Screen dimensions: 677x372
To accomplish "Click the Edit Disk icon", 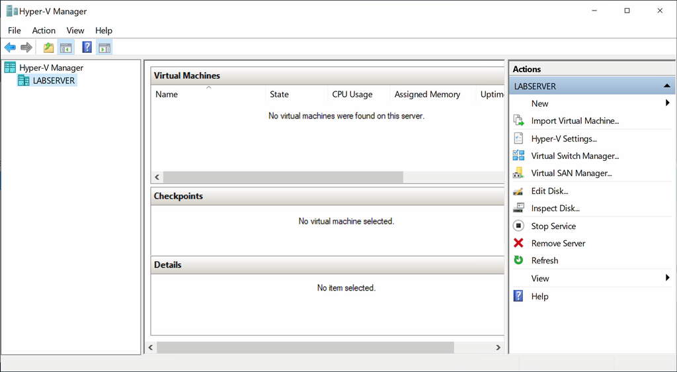I will 518,191.
